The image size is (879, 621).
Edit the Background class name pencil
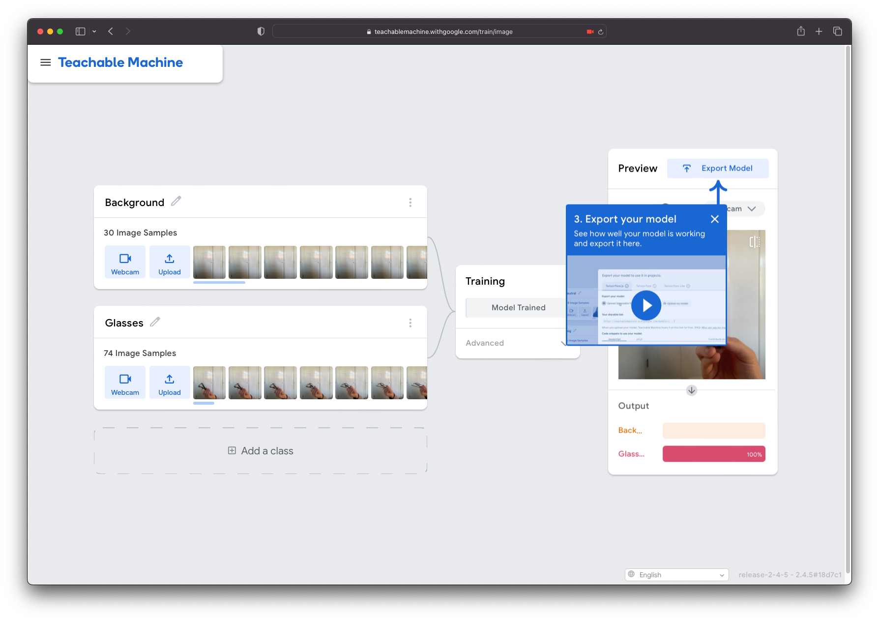click(176, 201)
